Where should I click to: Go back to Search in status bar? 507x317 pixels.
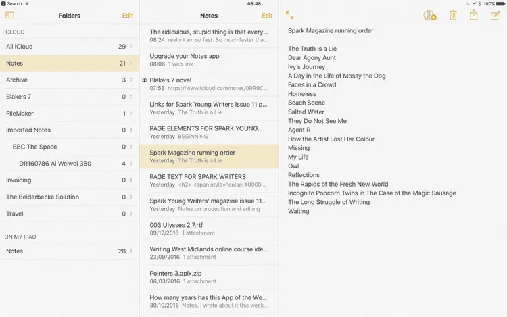[x=11, y=4]
